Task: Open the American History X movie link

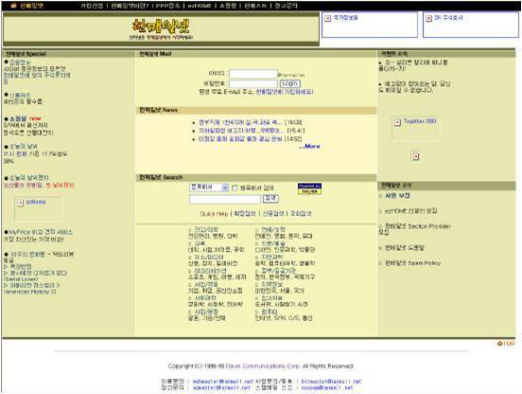Action: [x=31, y=289]
